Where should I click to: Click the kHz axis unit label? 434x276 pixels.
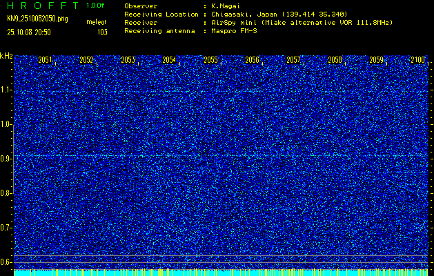tap(6, 55)
